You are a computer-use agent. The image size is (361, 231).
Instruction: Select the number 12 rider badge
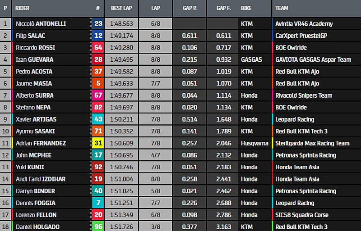[x=98, y=36]
